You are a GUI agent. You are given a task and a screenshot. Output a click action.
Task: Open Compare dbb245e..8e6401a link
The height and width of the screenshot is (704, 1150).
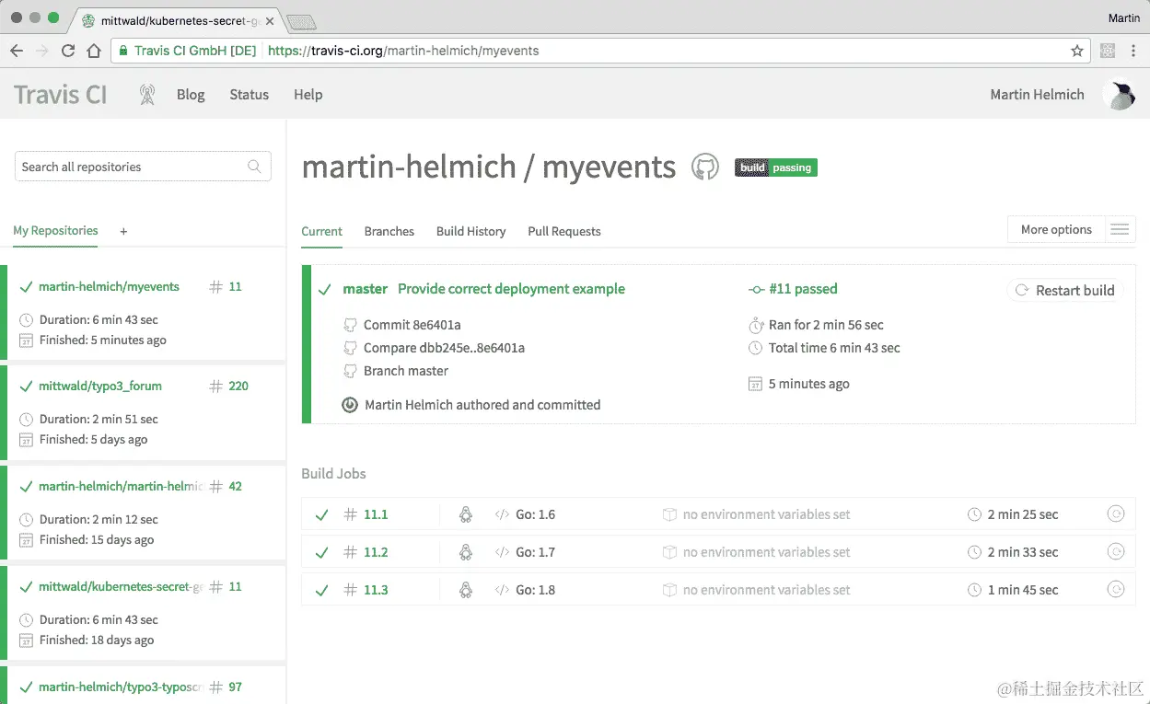[x=444, y=348]
